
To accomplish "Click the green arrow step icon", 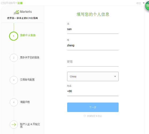I will [14, 124].
